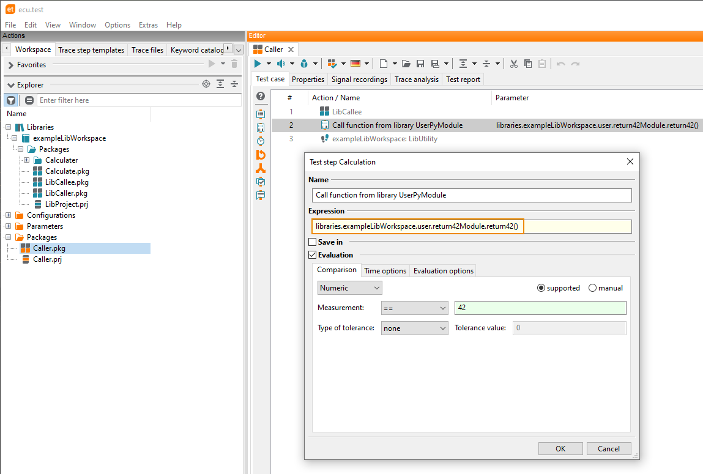Select the supported radio button
The image size is (703, 474).
[541, 288]
